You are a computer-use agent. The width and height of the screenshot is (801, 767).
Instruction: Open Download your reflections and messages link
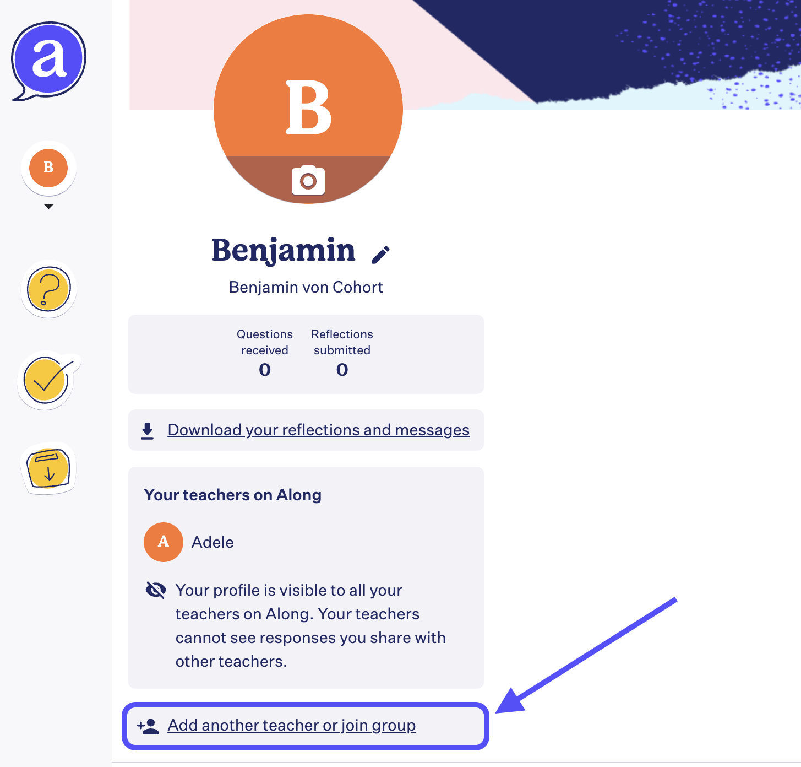point(318,430)
